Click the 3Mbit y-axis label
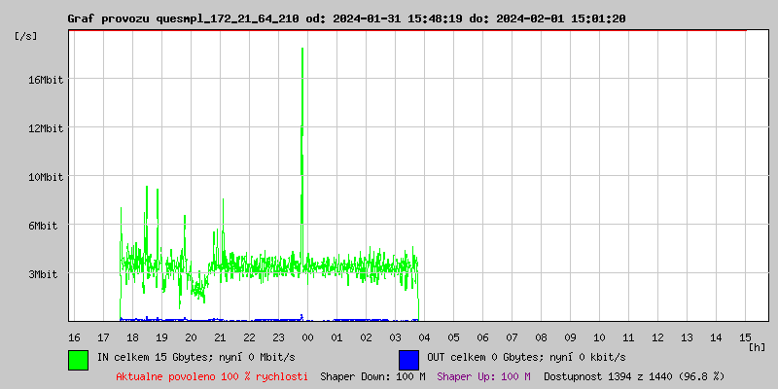The image size is (778, 389). click(x=43, y=274)
